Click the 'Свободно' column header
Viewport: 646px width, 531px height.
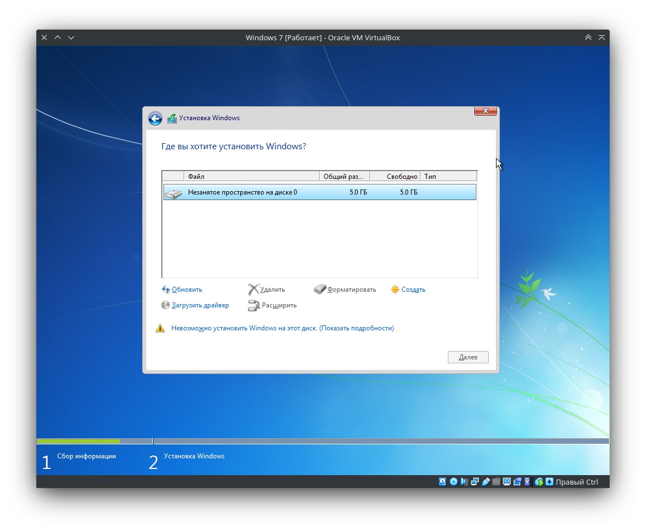[395, 177]
